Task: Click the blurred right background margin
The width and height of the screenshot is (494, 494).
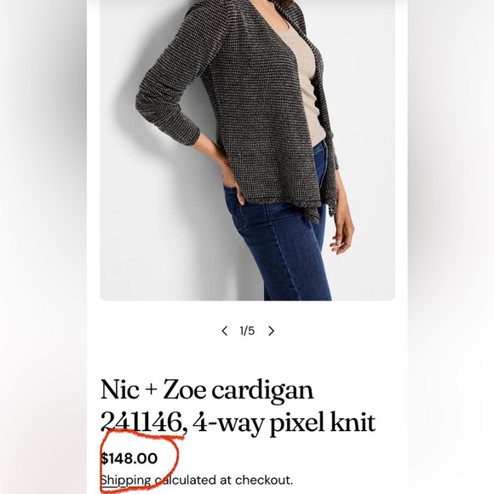Action: (451, 247)
